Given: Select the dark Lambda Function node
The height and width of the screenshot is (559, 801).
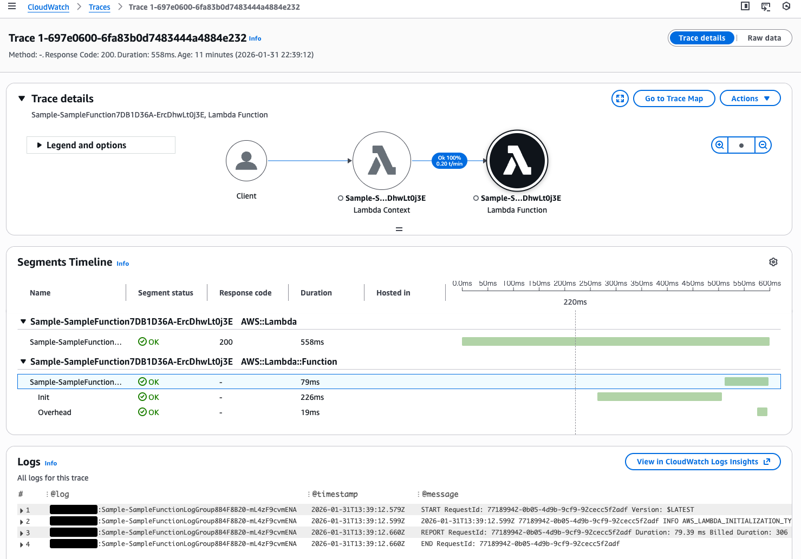Looking at the screenshot, I should tap(517, 161).
